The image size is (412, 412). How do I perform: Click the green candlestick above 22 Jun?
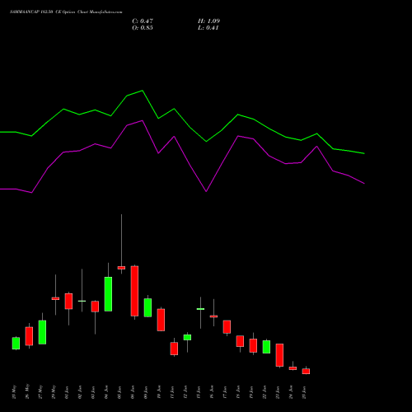tap(266, 347)
